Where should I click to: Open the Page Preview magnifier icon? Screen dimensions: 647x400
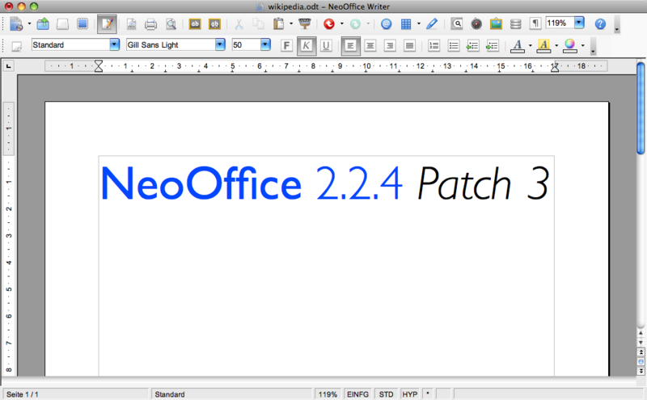(x=171, y=24)
